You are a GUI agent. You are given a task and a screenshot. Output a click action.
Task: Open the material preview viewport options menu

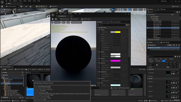52,22
